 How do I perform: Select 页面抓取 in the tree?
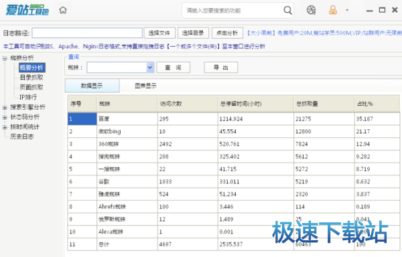tap(31, 88)
